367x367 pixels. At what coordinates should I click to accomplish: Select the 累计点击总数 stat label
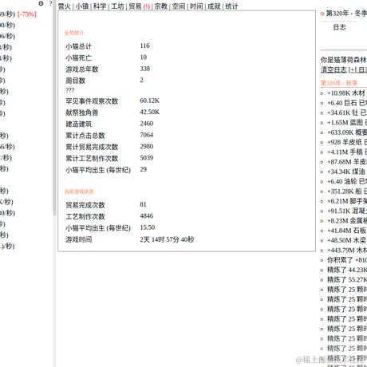85,136
